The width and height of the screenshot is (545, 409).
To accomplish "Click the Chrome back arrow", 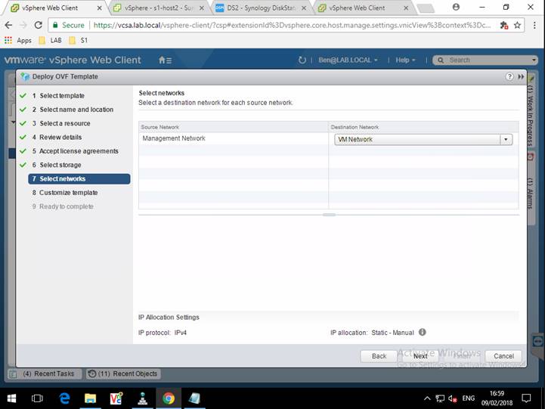I will click(x=8, y=25).
